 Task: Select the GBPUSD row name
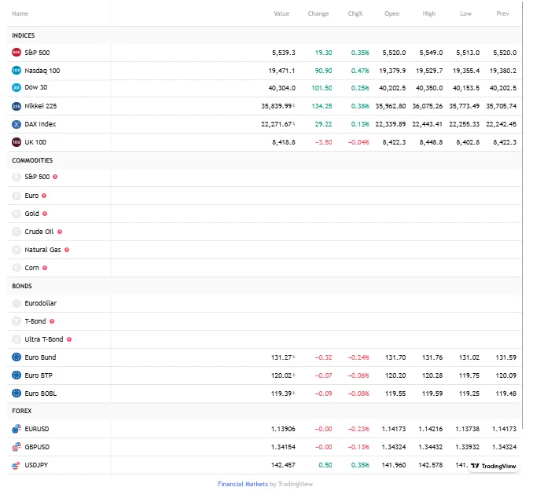(37, 447)
